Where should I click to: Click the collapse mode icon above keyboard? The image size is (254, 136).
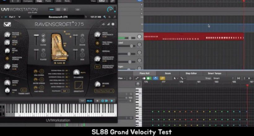(x=138, y=84)
